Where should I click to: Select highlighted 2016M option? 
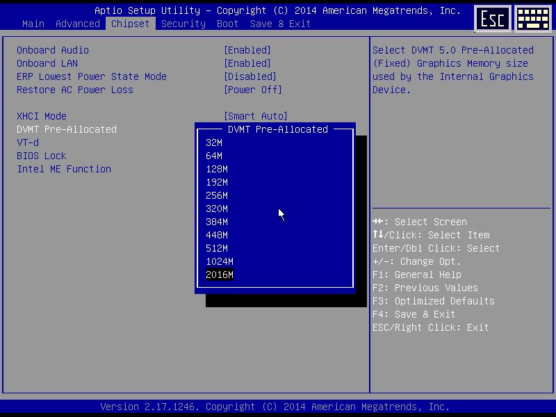220,275
